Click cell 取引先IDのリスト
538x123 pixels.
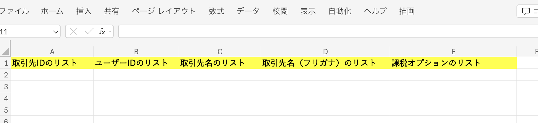[x=52, y=63]
